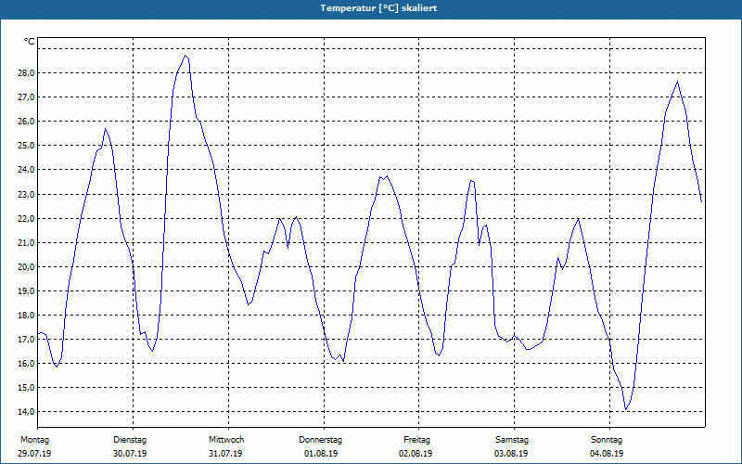Click the 21,0 axis value
The image size is (742, 464).
click(27, 242)
